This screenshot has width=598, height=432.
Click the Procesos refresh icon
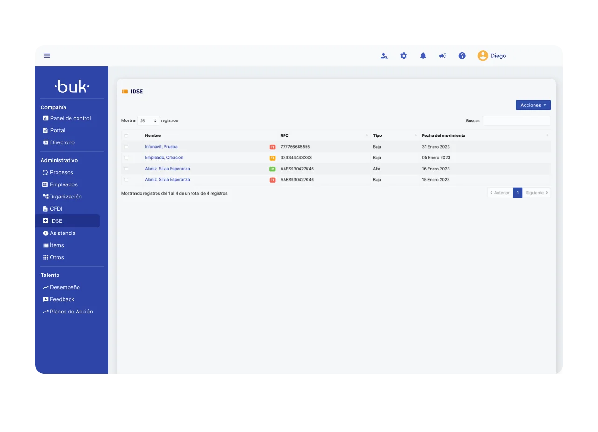(45, 172)
